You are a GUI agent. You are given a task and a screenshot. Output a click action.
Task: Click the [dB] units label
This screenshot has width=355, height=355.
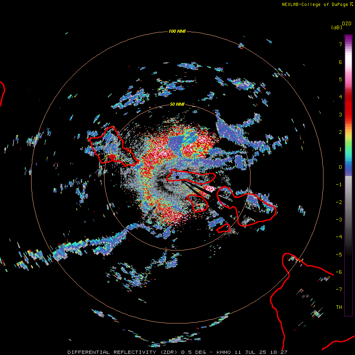pos(336,27)
